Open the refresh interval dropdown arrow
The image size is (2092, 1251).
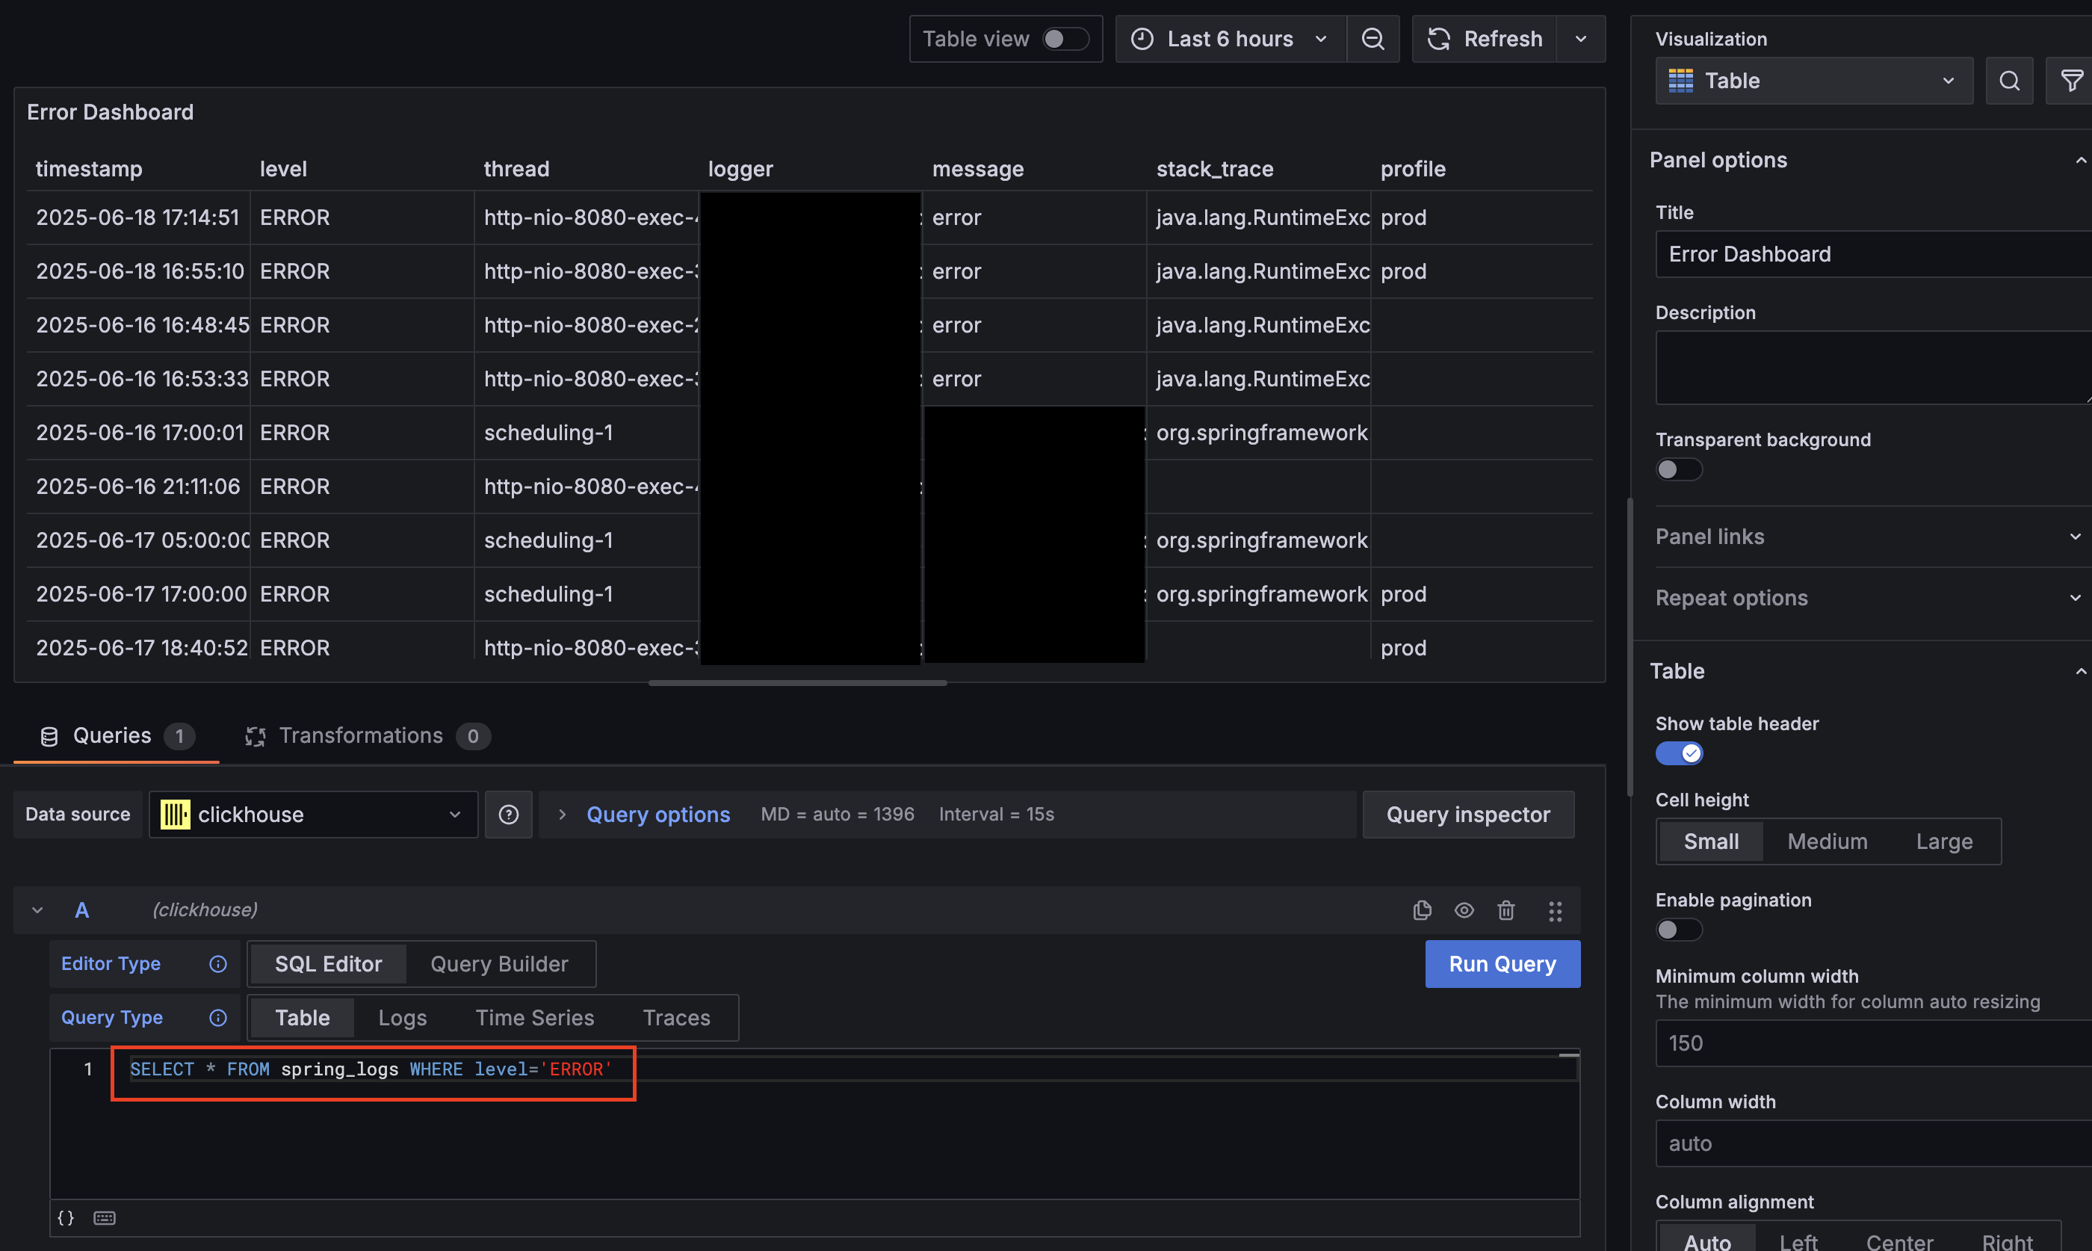tap(1581, 39)
